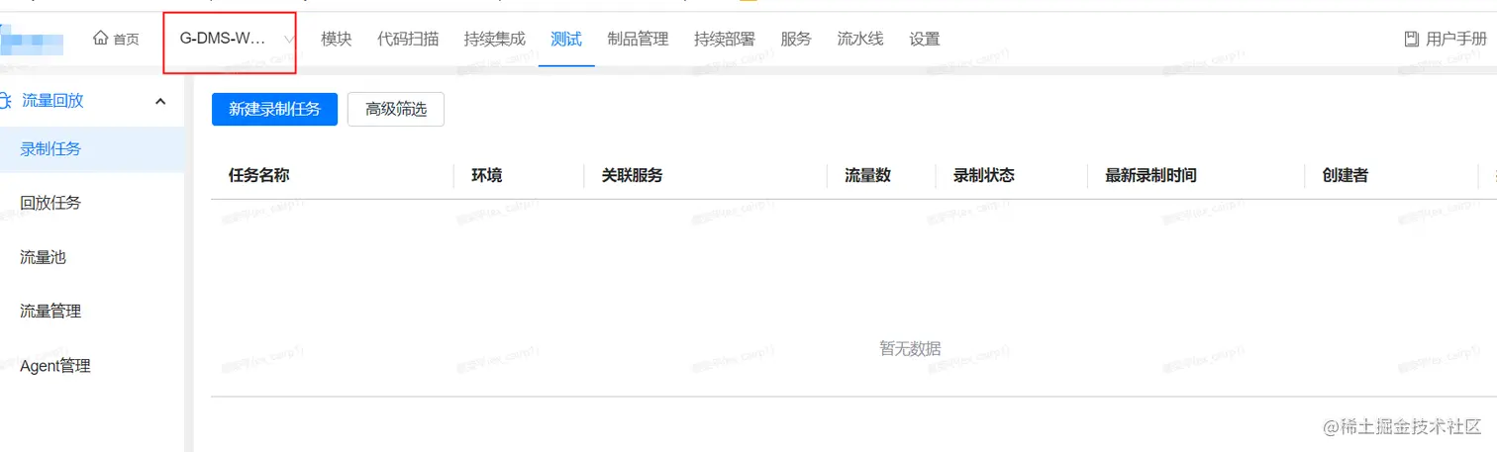Screen dimensions: 1497x452
Task: Click 录制状态 column header
Action: click(984, 175)
